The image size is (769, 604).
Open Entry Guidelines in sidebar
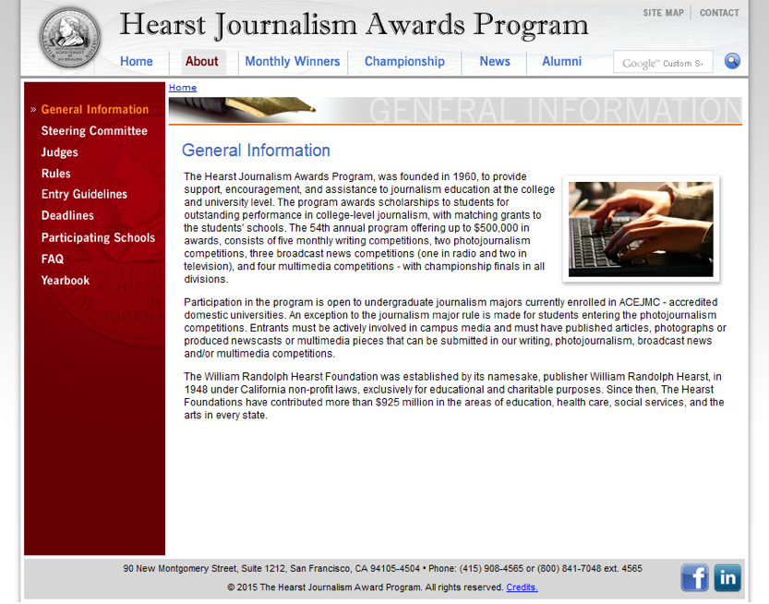click(x=84, y=194)
